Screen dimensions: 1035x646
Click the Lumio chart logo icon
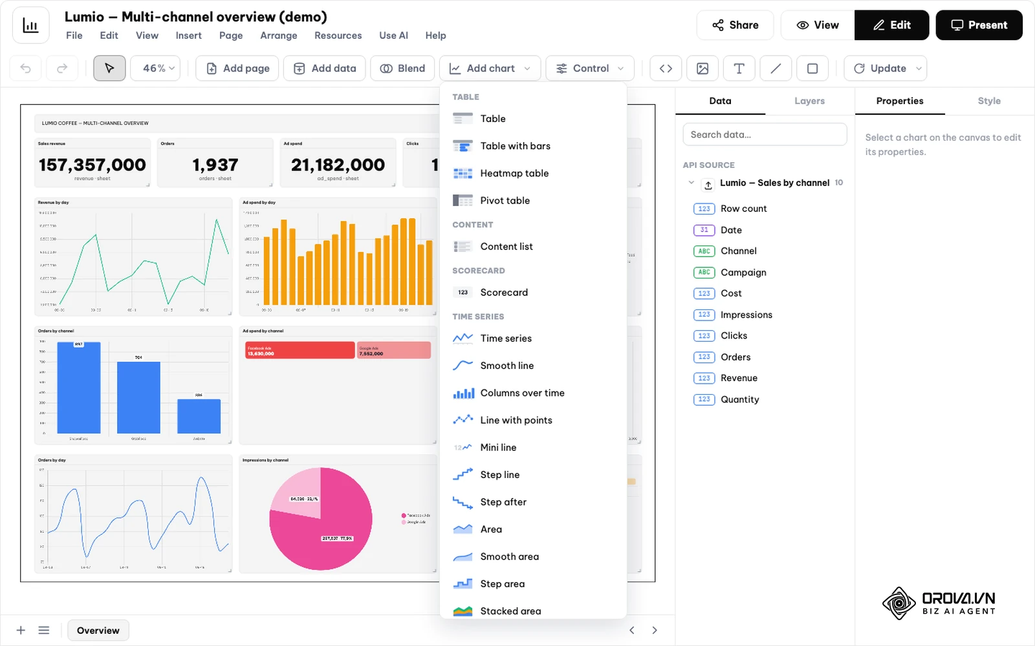coord(31,25)
